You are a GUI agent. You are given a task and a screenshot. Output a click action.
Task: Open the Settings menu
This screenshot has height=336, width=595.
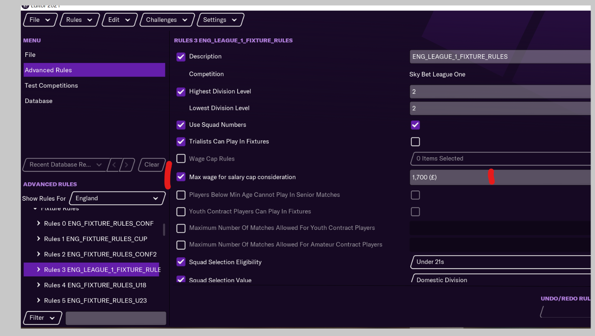point(220,20)
